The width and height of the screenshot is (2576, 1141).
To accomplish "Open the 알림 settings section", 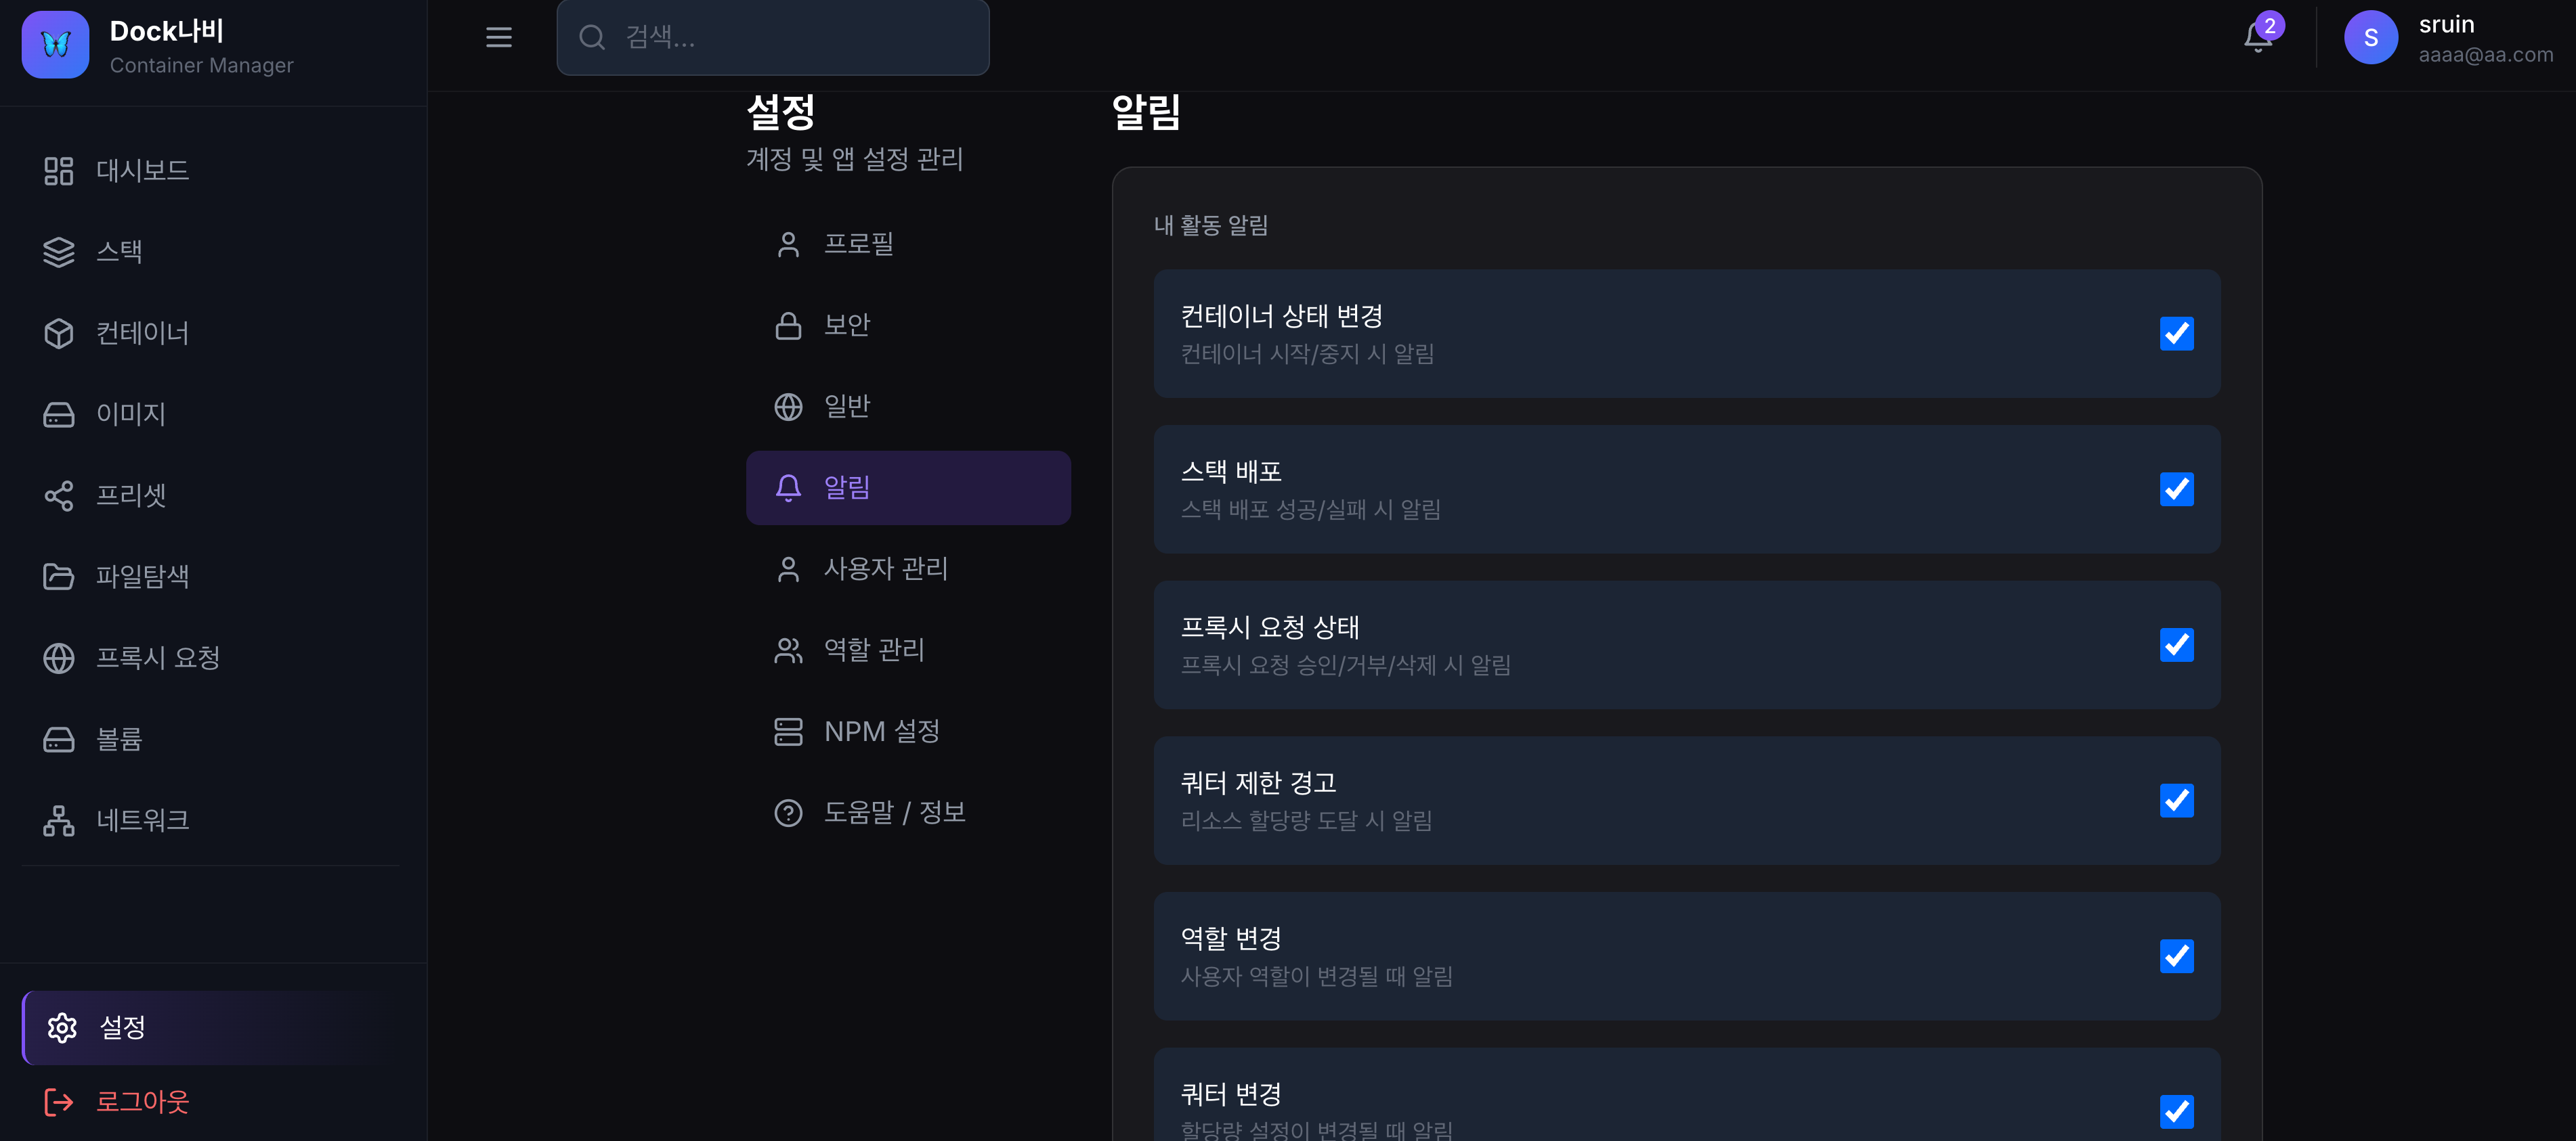I will tap(847, 487).
